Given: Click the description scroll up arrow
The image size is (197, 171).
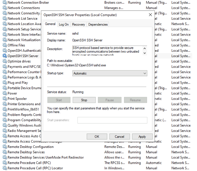Looking at the screenshot, I should [x=145, y=48].
